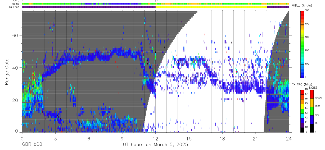
Task: Click the yellow segment of the TX Freq strip
Action: 211,7
